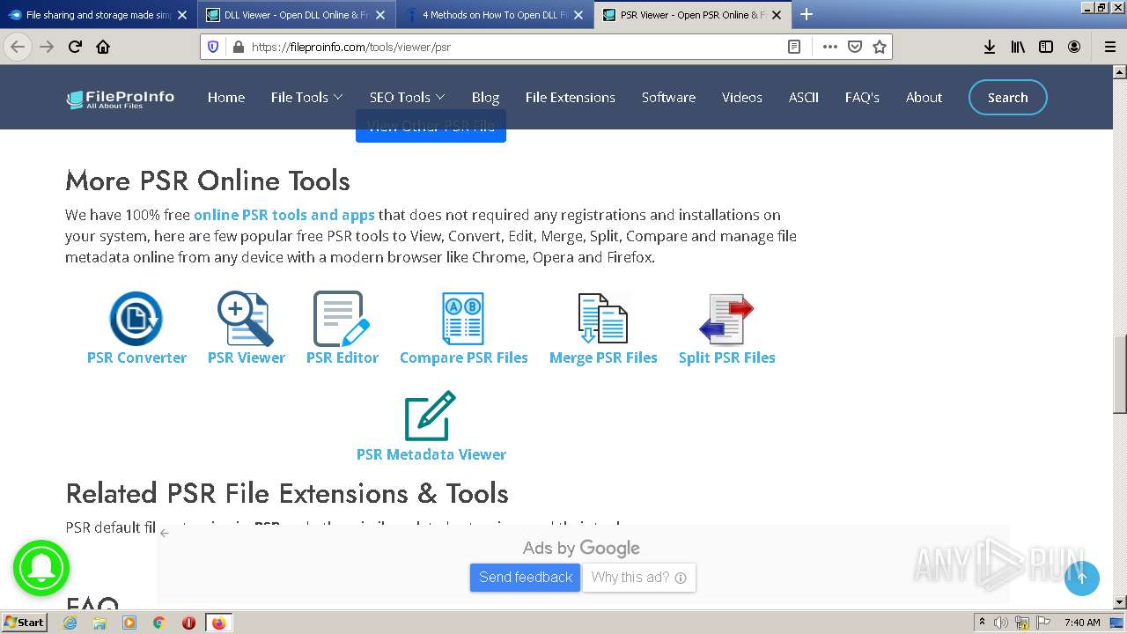
Task: Open the ASCII nav item
Action: 803,97
